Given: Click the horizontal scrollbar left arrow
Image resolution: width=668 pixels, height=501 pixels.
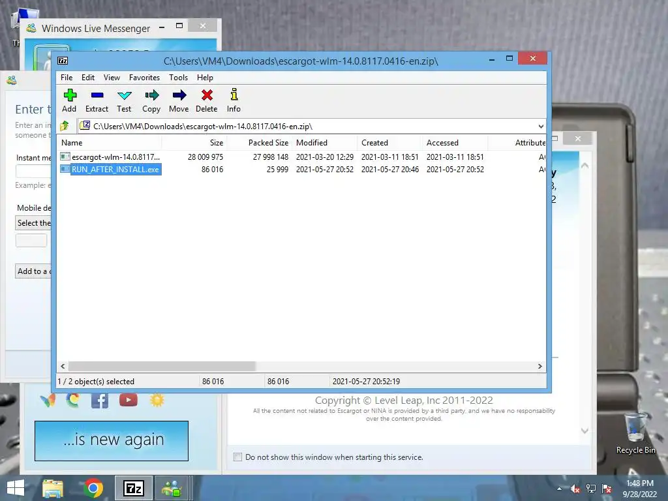Looking at the screenshot, I should 63,367.
